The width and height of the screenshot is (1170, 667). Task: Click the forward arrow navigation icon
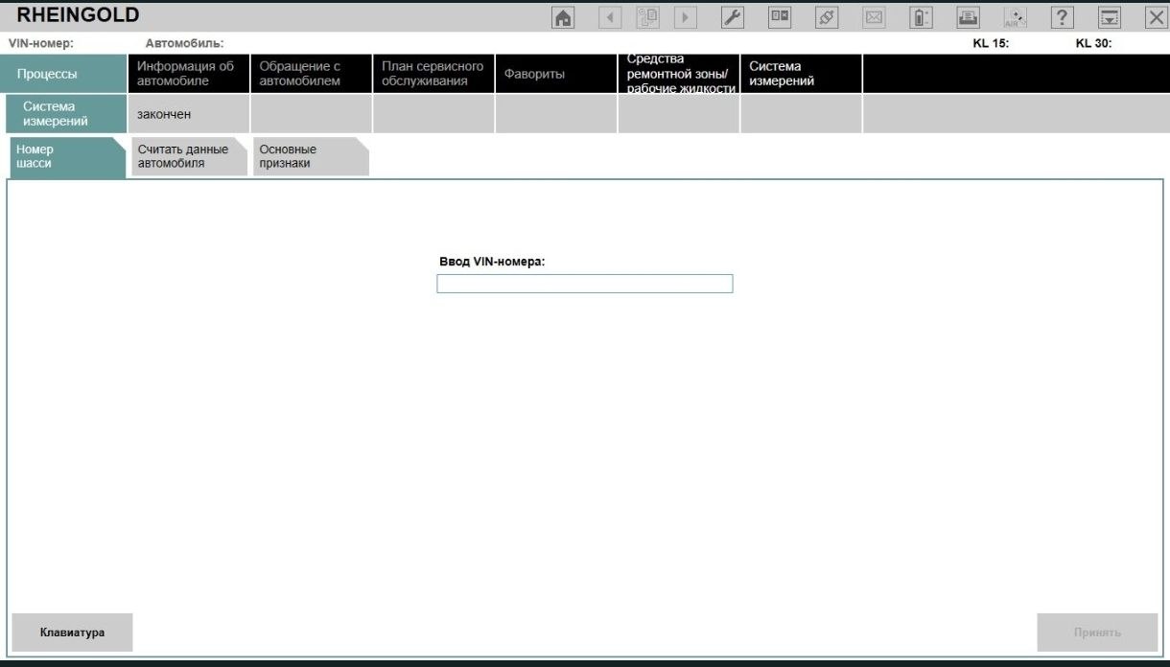point(685,17)
